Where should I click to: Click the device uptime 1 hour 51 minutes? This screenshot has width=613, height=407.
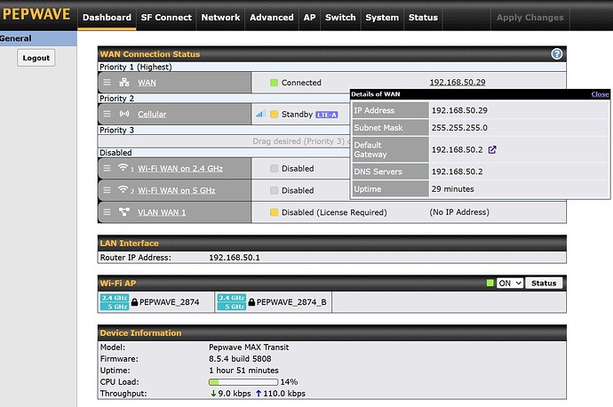[243, 371]
